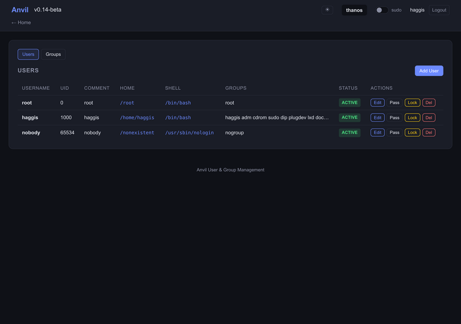
Task: Delete the haggis user
Action: (x=429, y=117)
